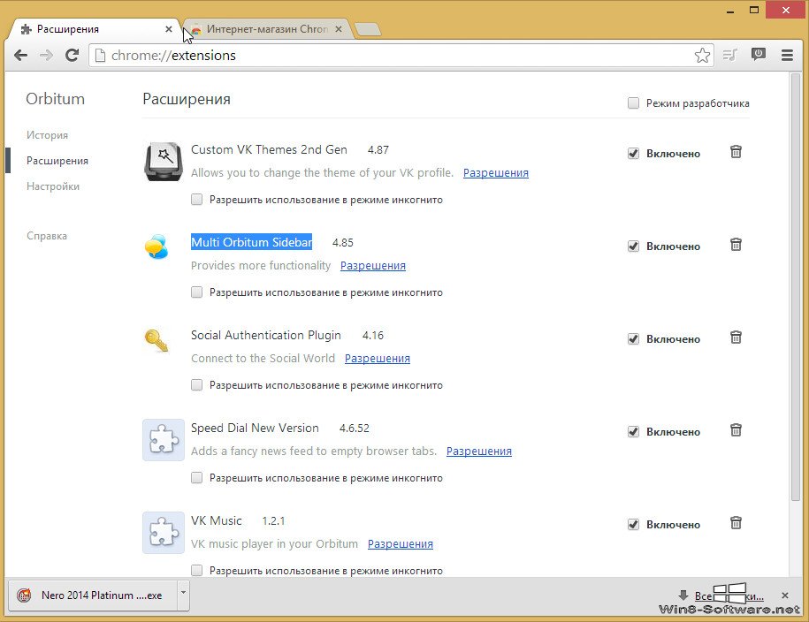
Task: Click the highlighted Multi Orbitum Sidebar name
Action: pos(252,242)
